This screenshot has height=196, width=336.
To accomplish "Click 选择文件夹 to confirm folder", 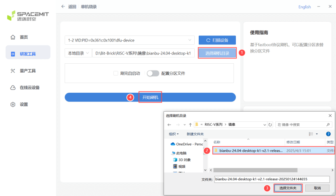I will tap(288, 188).
